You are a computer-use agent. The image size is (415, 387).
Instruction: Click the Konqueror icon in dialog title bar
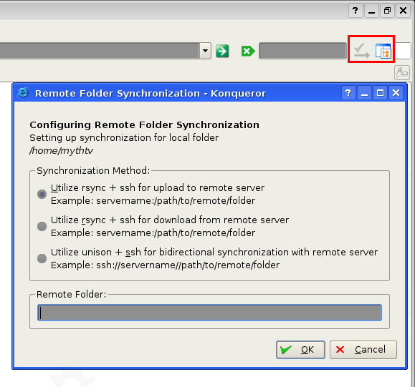coord(23,93)
